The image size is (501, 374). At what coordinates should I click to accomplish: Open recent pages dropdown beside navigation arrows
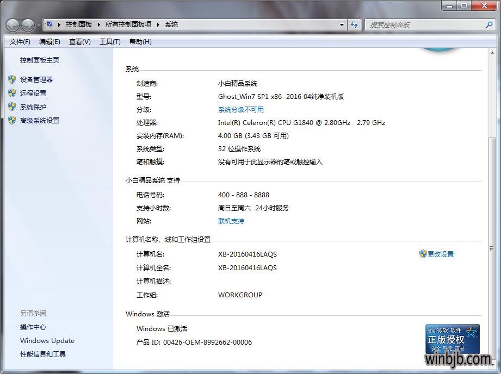39,25
